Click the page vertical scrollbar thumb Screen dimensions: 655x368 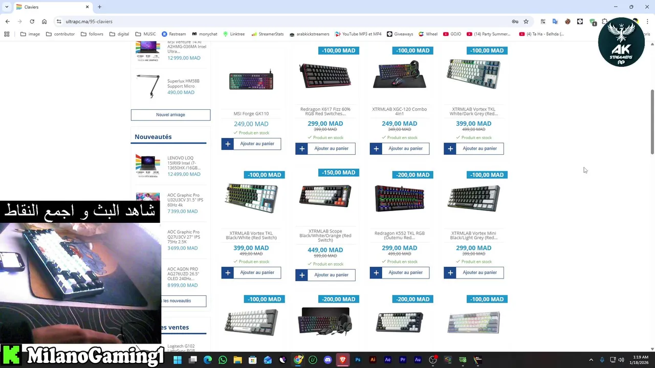click(652, 122)
